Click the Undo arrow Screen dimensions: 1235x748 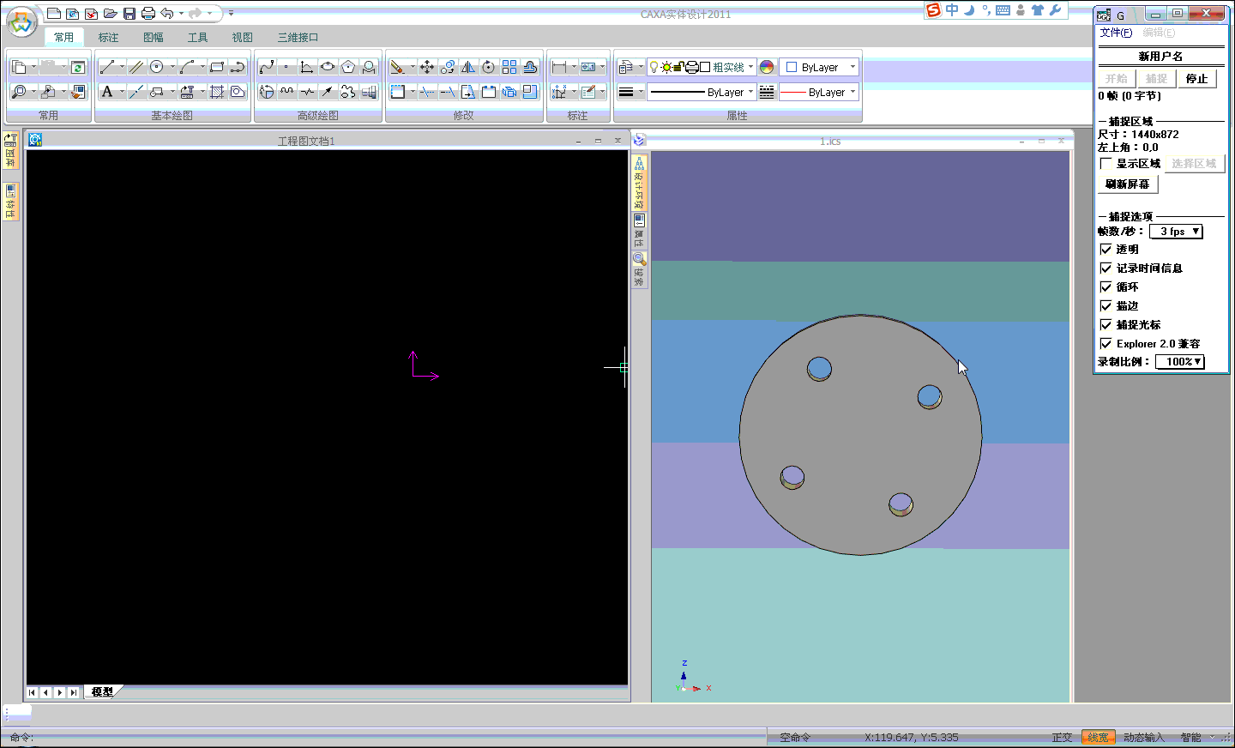pos(167,14)
